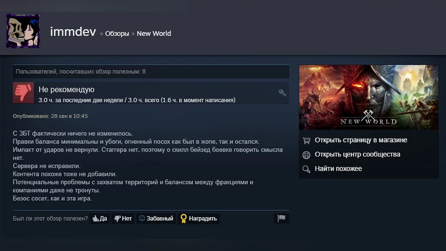Image resolution: width=446 pixels, height=251 pixels.
Task: Click the key icon on review header
Action: pyautogui.click(x=282, y=93)
